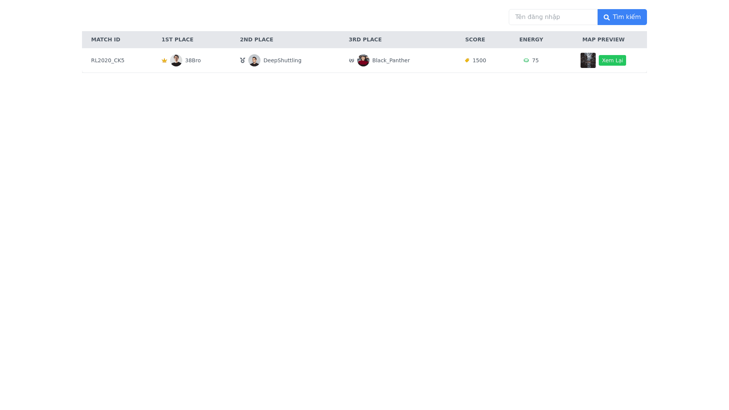Click the laurel icon beside Black_Panther
This screenshot has width=729, height=410.
[352, 60]
